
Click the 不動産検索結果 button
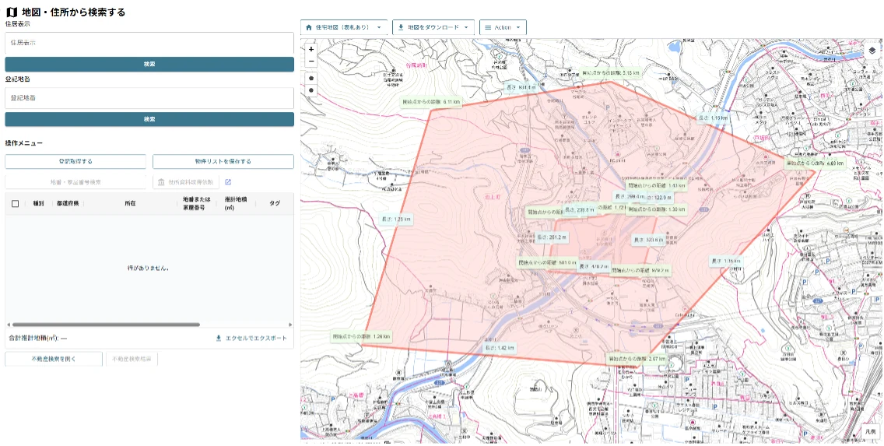click(x=132, y=359)
